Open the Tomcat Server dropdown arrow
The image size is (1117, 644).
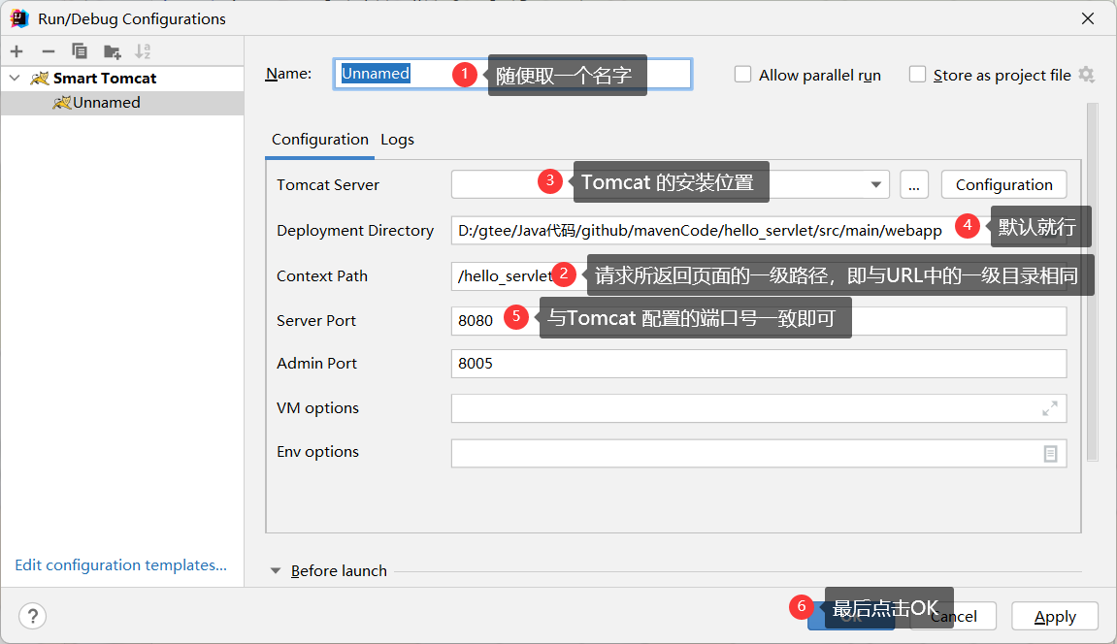[876, 185]
